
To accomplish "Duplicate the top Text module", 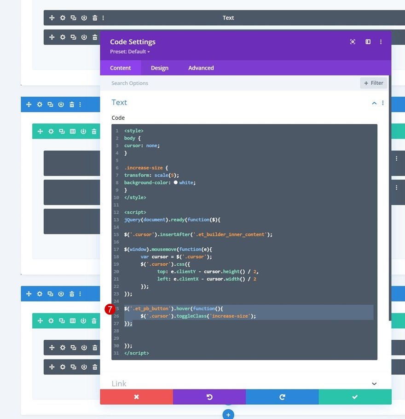I will (x=73, y=17).
